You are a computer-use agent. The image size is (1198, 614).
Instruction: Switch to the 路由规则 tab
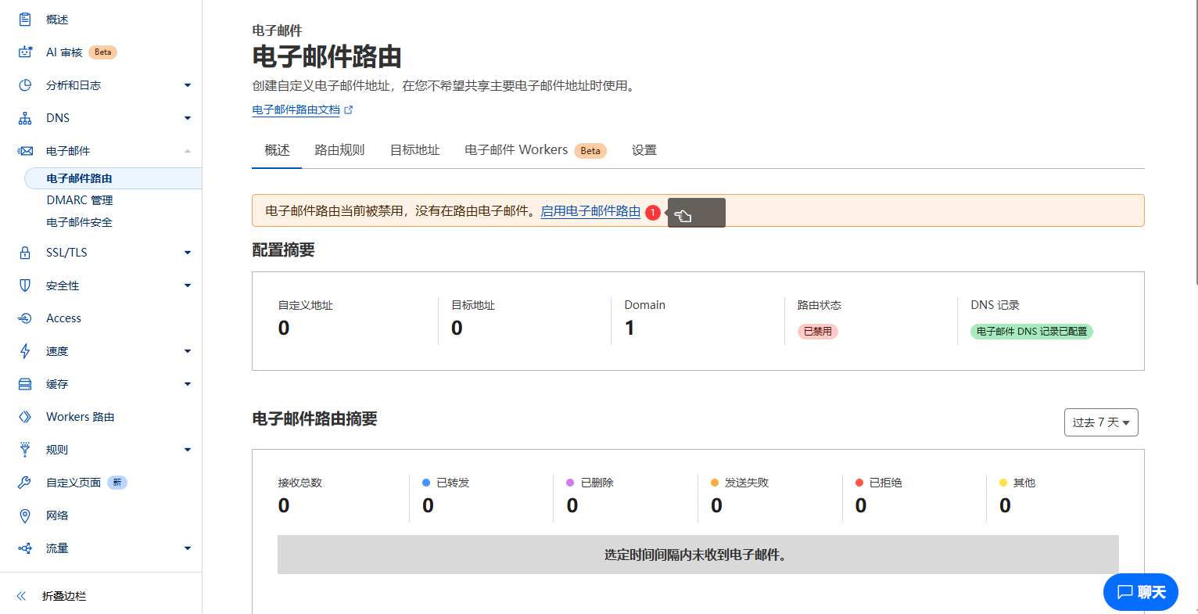(x=339, y=150)
